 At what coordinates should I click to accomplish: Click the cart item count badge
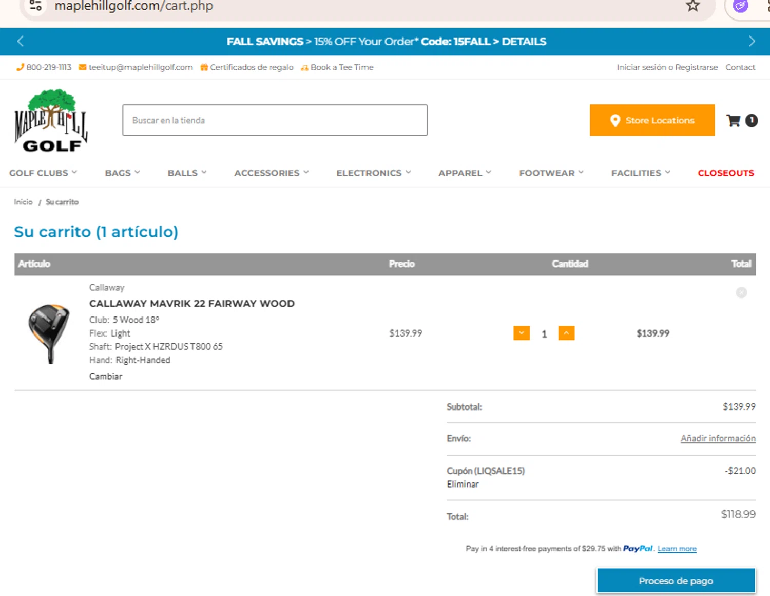[752, 120]
